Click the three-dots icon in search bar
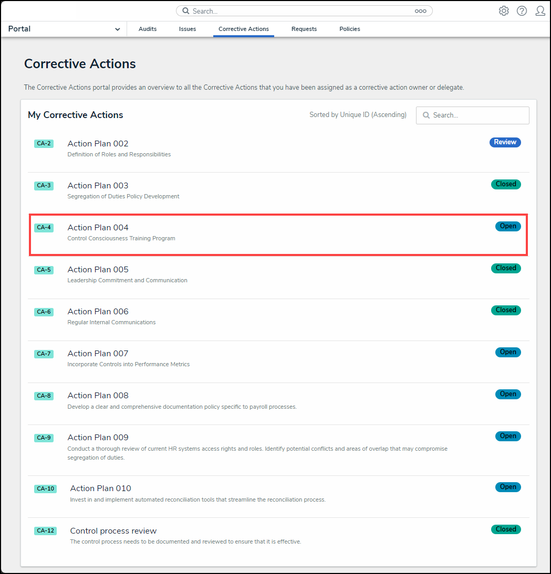 420,11
